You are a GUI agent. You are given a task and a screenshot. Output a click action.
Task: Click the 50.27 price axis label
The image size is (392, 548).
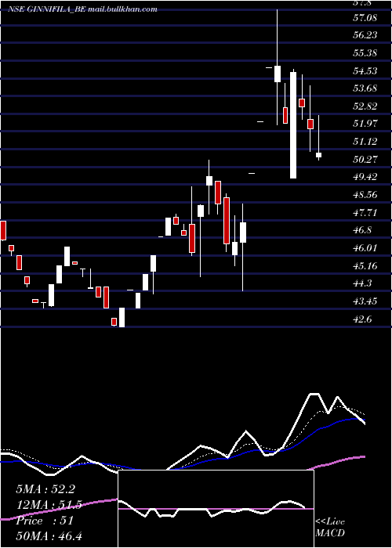365,160
